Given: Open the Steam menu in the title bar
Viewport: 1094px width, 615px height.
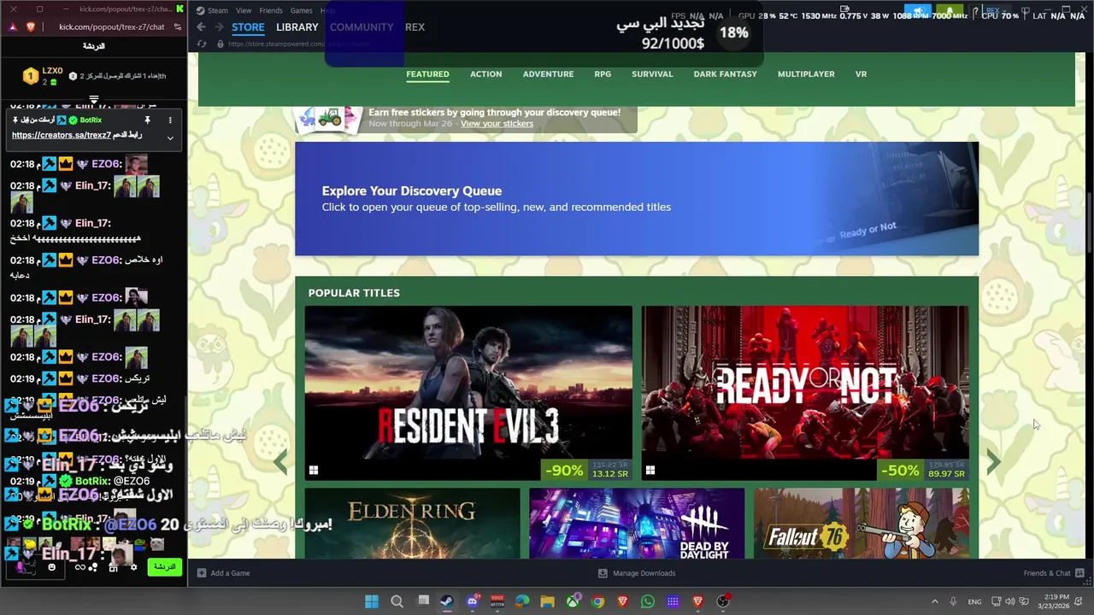Looking at the screenshot, I should [x=212, y=10].
